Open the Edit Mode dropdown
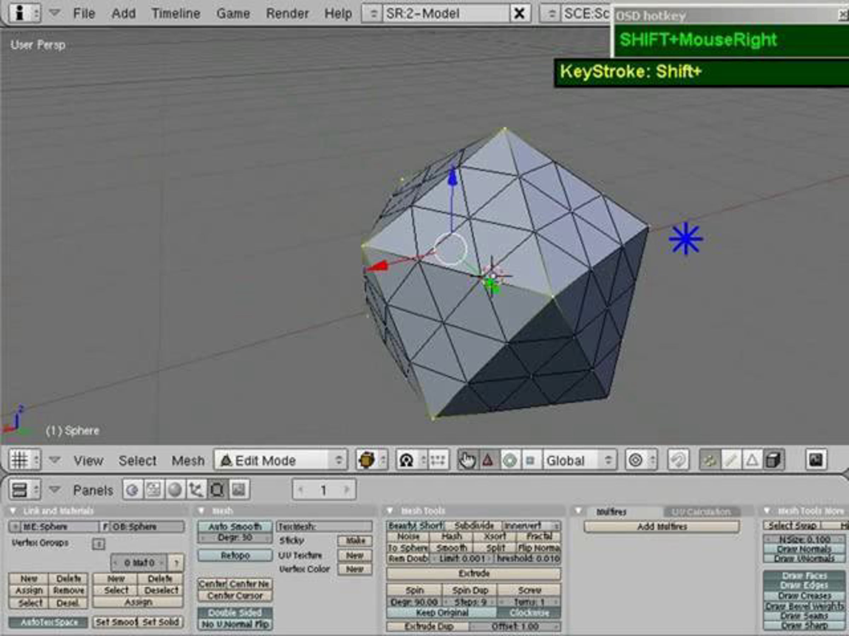 (x=281, y=460)
